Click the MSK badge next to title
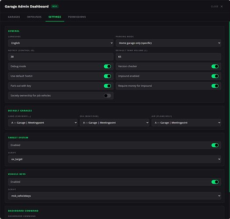The image size is (230, 219). 55,6
